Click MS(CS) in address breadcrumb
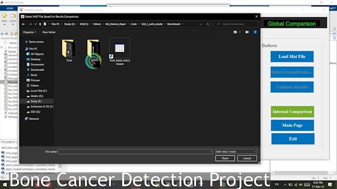Screen dimensions: 337x189 (x=84, y=24)
